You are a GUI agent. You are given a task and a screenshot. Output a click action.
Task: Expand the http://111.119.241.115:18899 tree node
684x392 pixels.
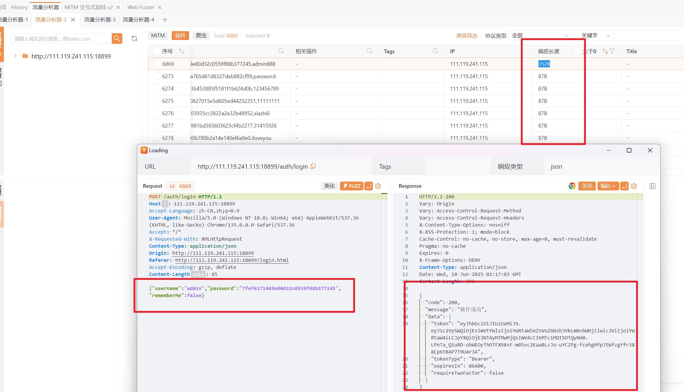15,56
